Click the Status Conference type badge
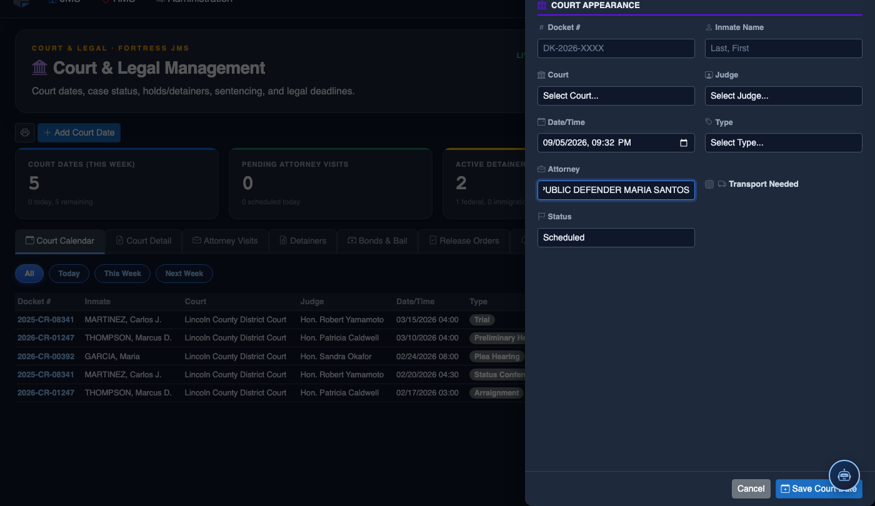875x506 pixels. tap(497, 374)
